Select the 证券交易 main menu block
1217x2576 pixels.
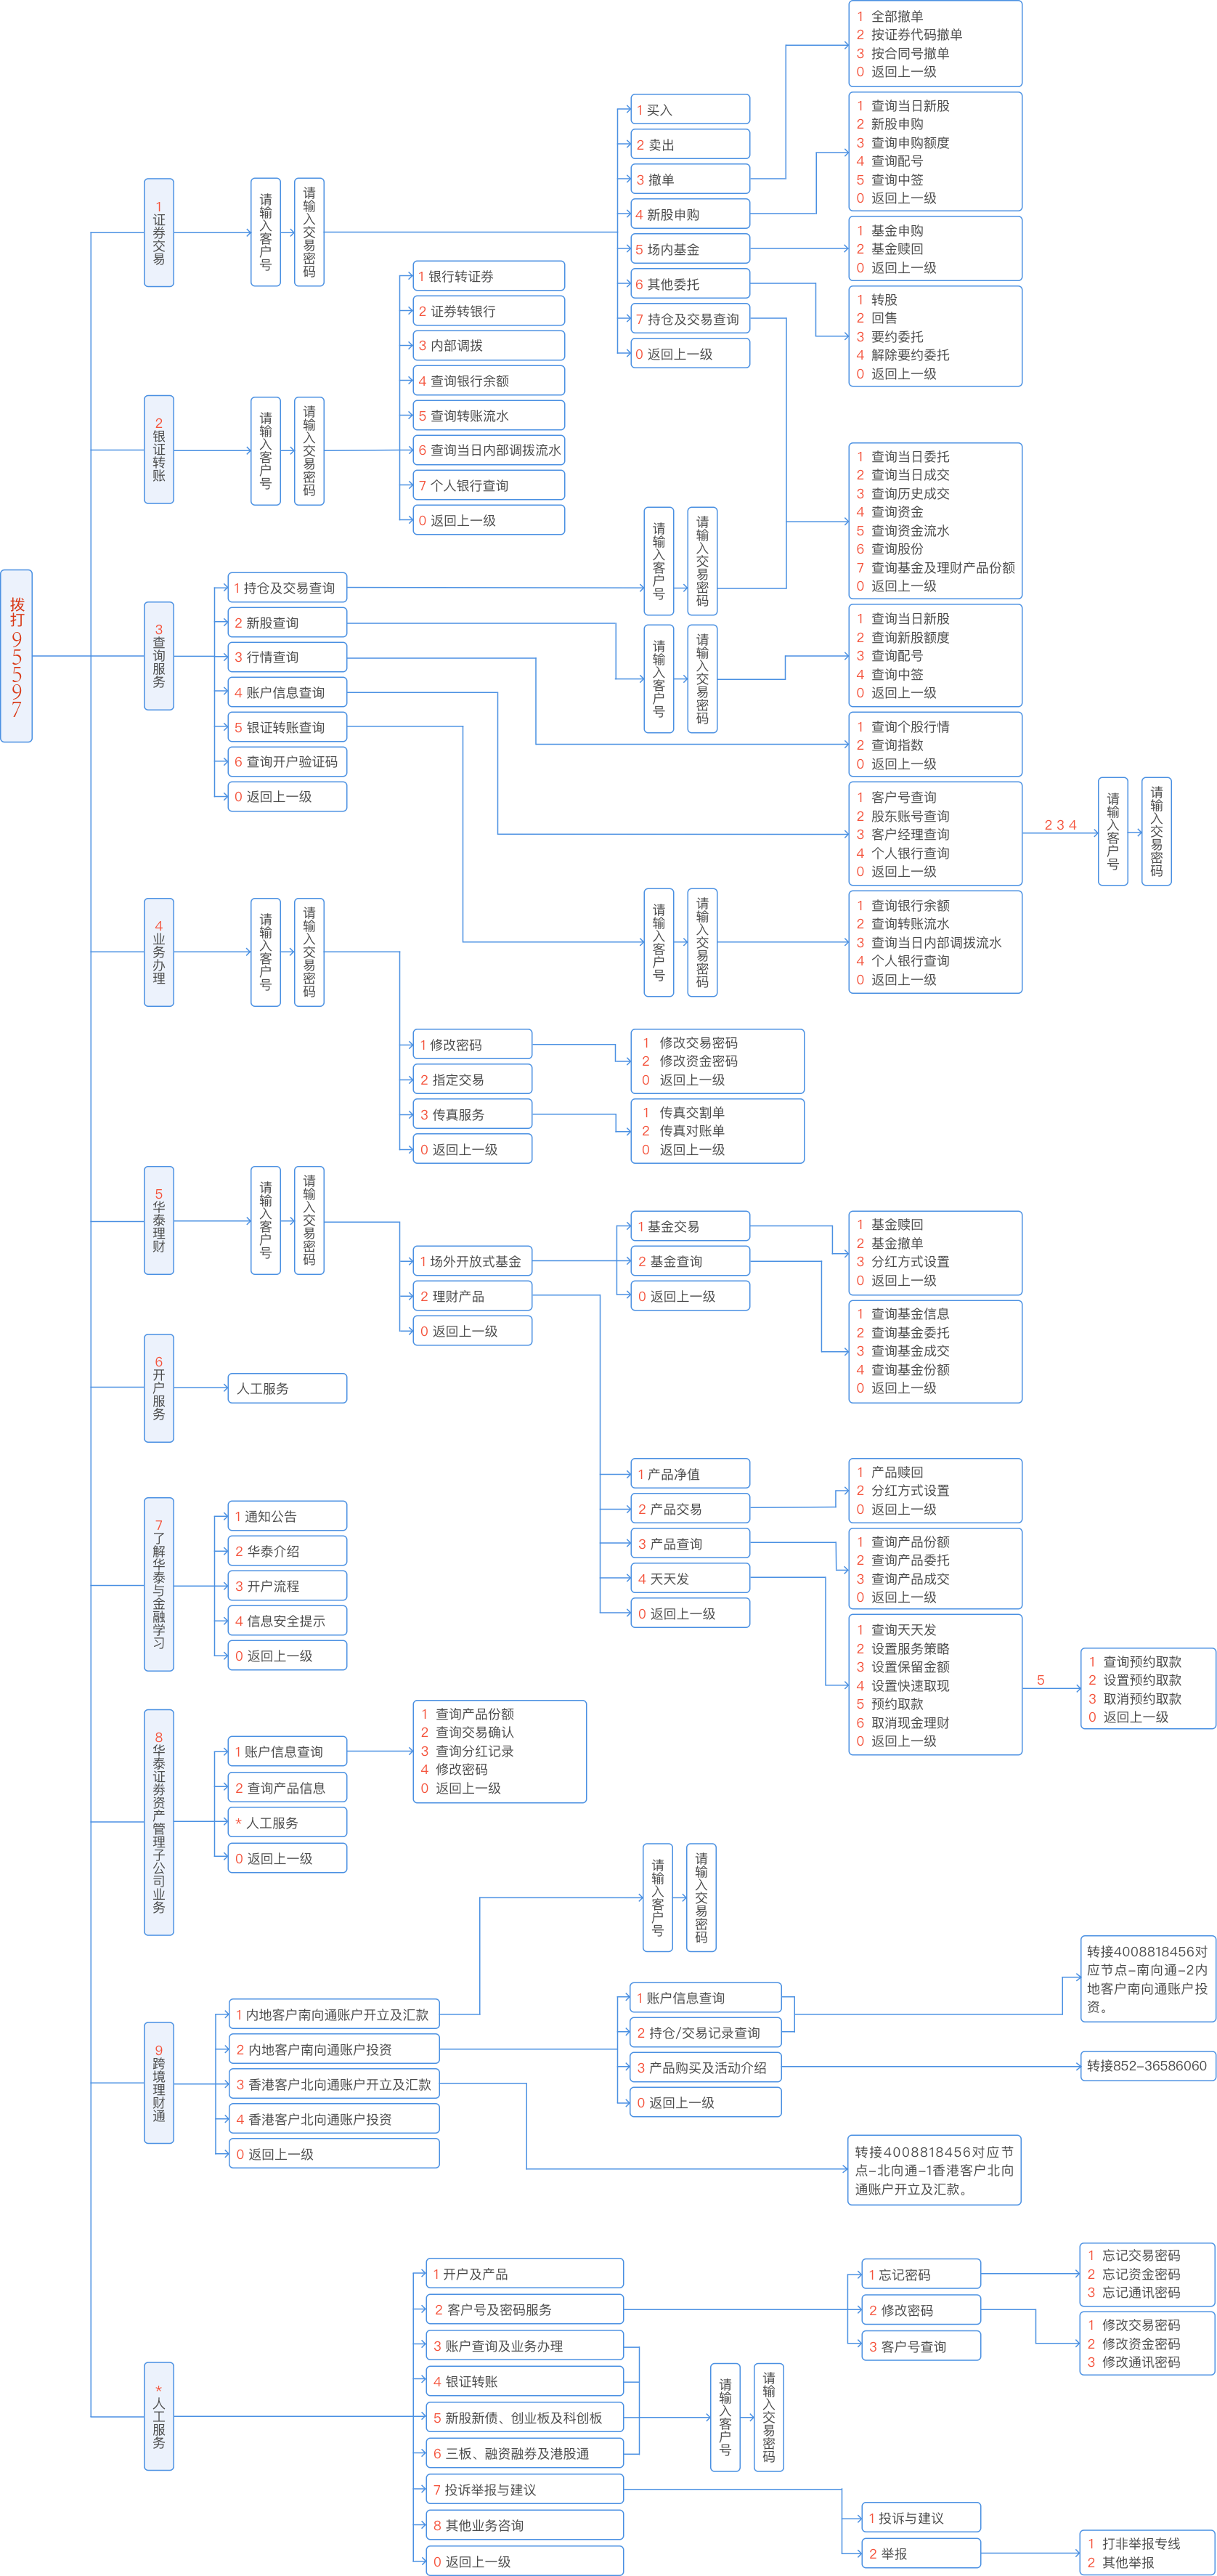coord(159,233)
